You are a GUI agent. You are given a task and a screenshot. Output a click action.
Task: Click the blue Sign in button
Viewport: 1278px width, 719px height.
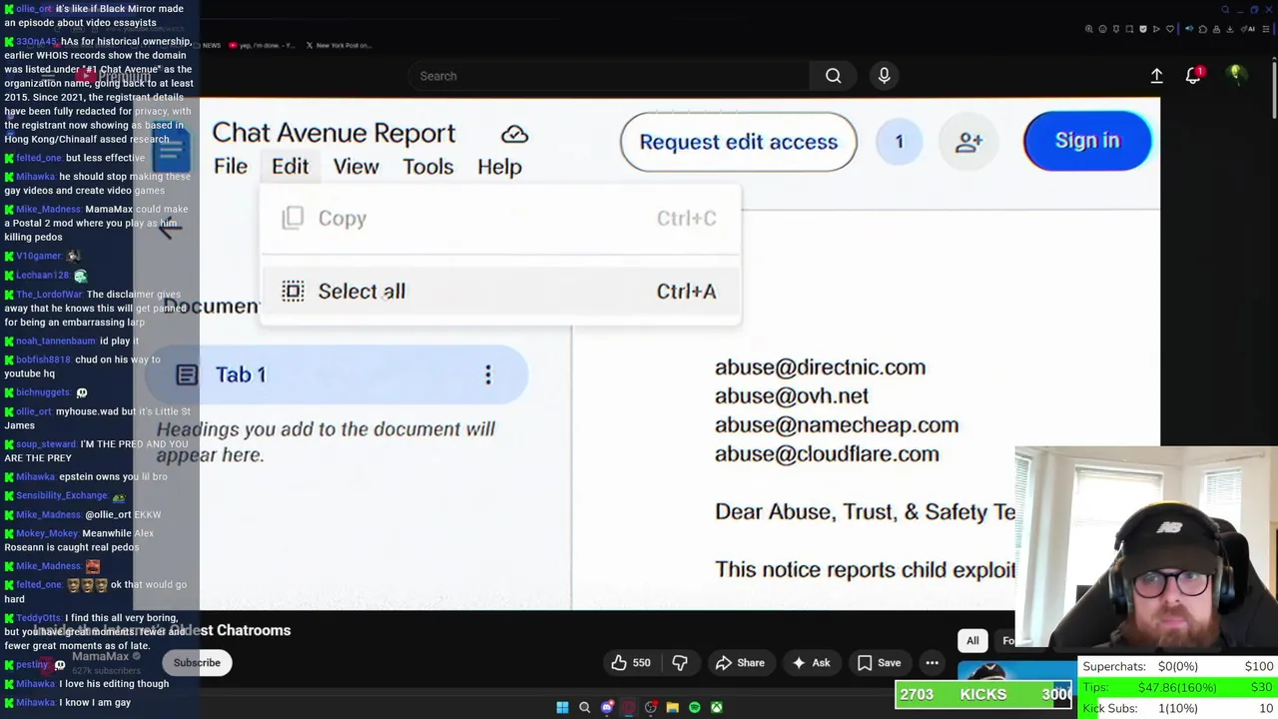click(x=1087, y=141)
